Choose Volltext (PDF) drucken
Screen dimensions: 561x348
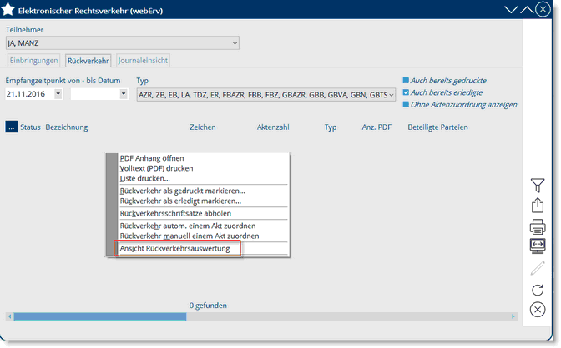(x=156, y=168)
